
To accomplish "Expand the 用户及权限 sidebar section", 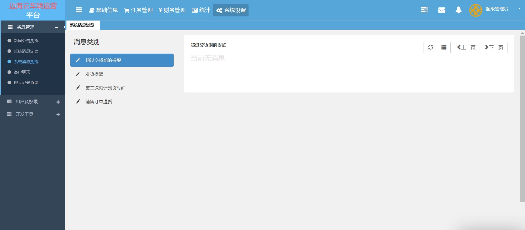I will [33, 102].
